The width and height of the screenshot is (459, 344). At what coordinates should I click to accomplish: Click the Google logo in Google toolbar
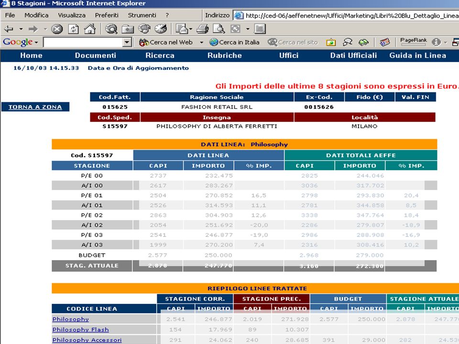(x=18, y=42)
